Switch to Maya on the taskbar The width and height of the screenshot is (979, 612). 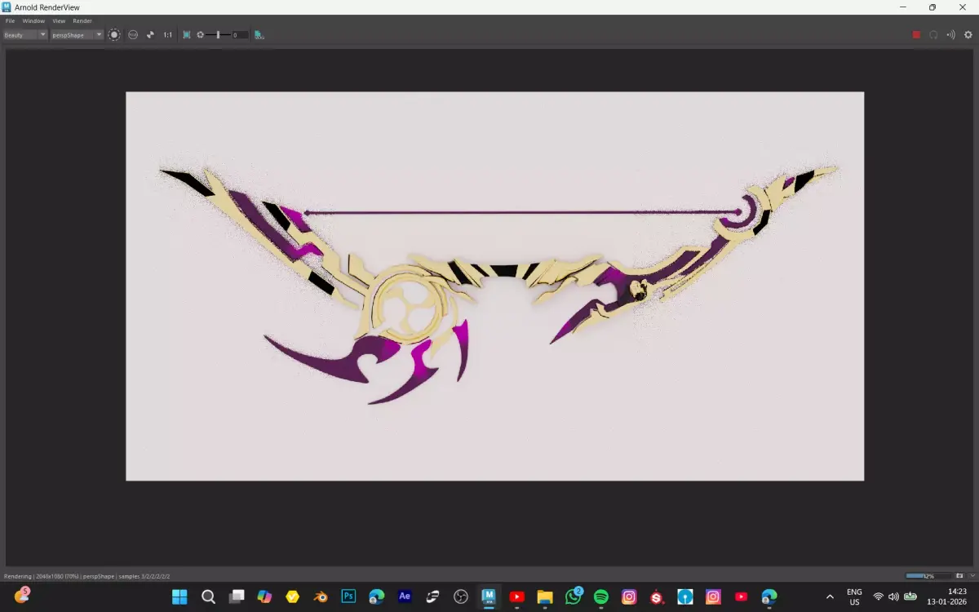[489, 596]
